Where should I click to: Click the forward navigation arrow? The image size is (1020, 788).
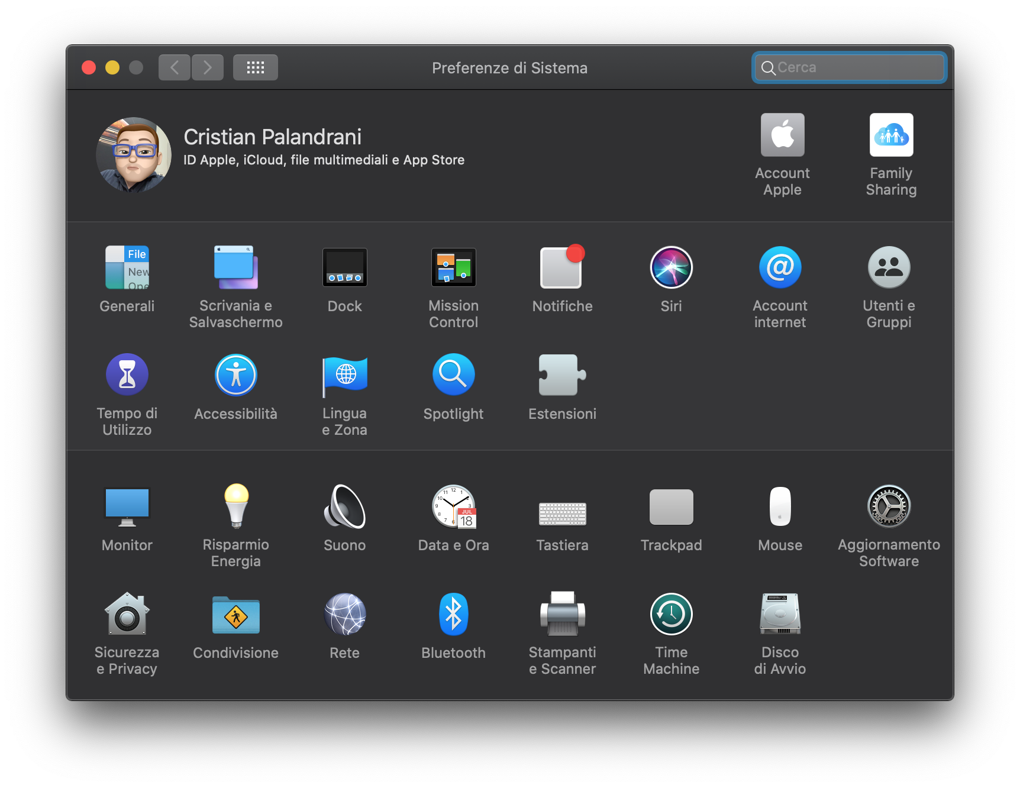[208, 67]
